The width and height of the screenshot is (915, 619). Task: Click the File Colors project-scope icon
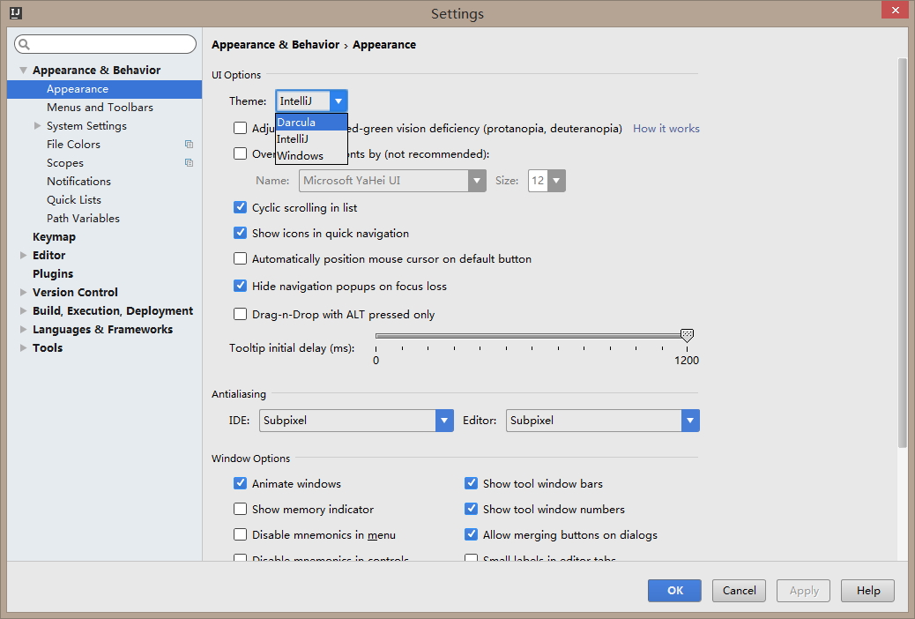pos(189,145)
